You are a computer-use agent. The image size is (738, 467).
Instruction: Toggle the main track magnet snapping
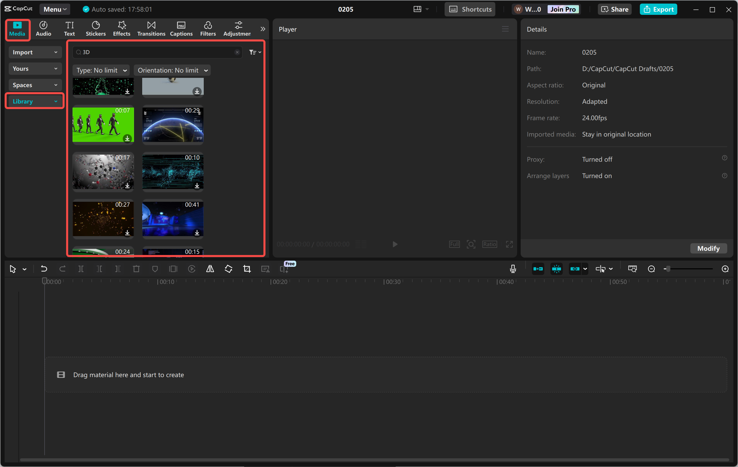click(538, 269)
